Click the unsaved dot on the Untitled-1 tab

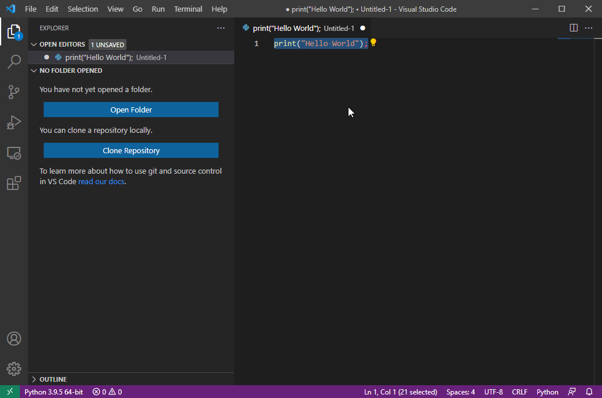point(362,28)
